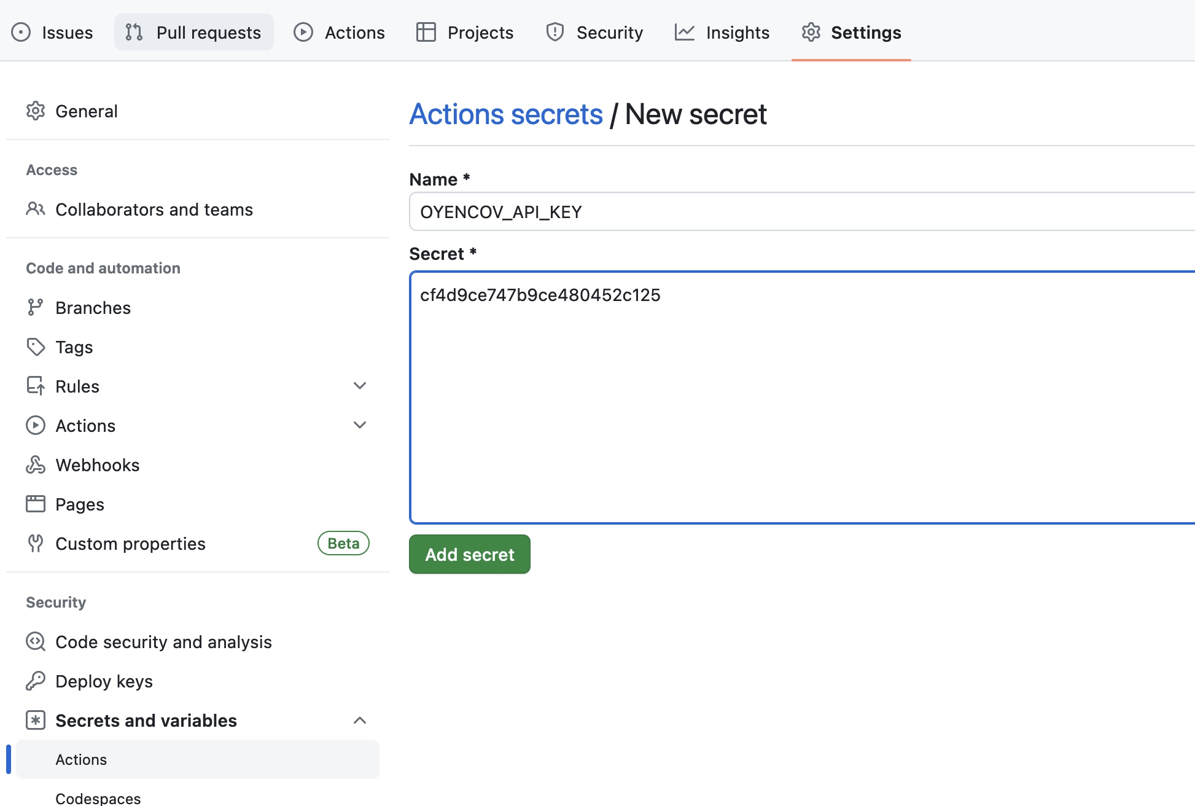Viewport: 1195px width, 806px height.
Task: Expand the Actions section in sidebar
Action: [x=360, y=425]
